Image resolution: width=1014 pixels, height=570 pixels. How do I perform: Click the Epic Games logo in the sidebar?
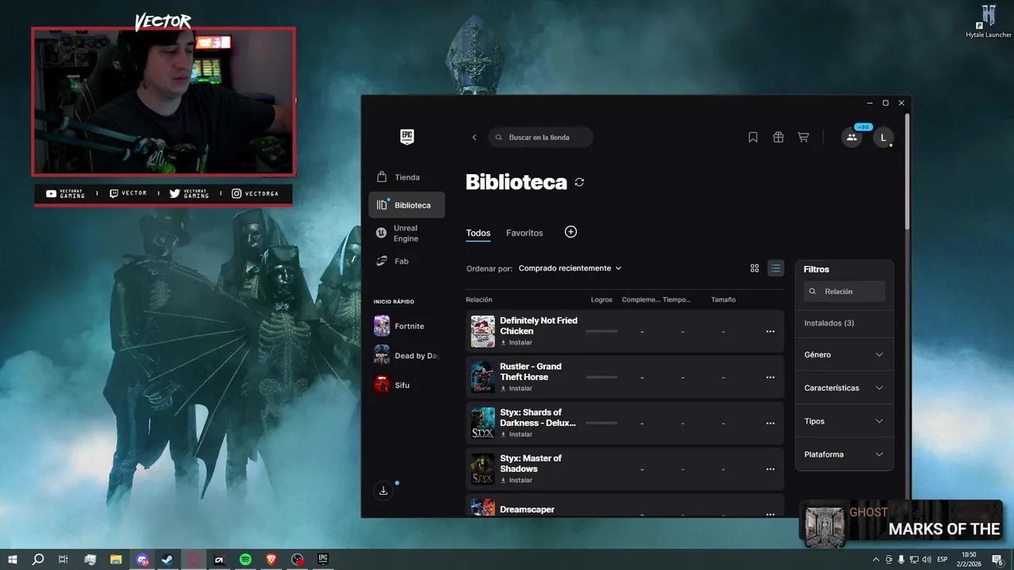click(406, 137)
